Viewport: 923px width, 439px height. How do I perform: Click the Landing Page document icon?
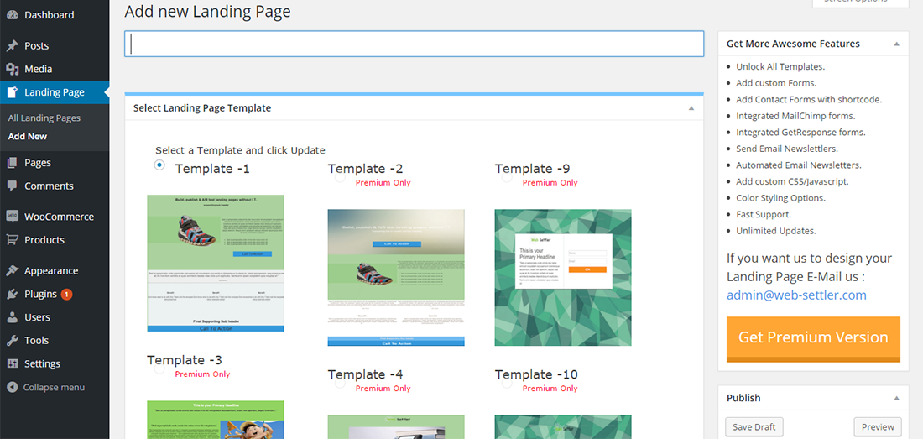click(x=12, y=92)
